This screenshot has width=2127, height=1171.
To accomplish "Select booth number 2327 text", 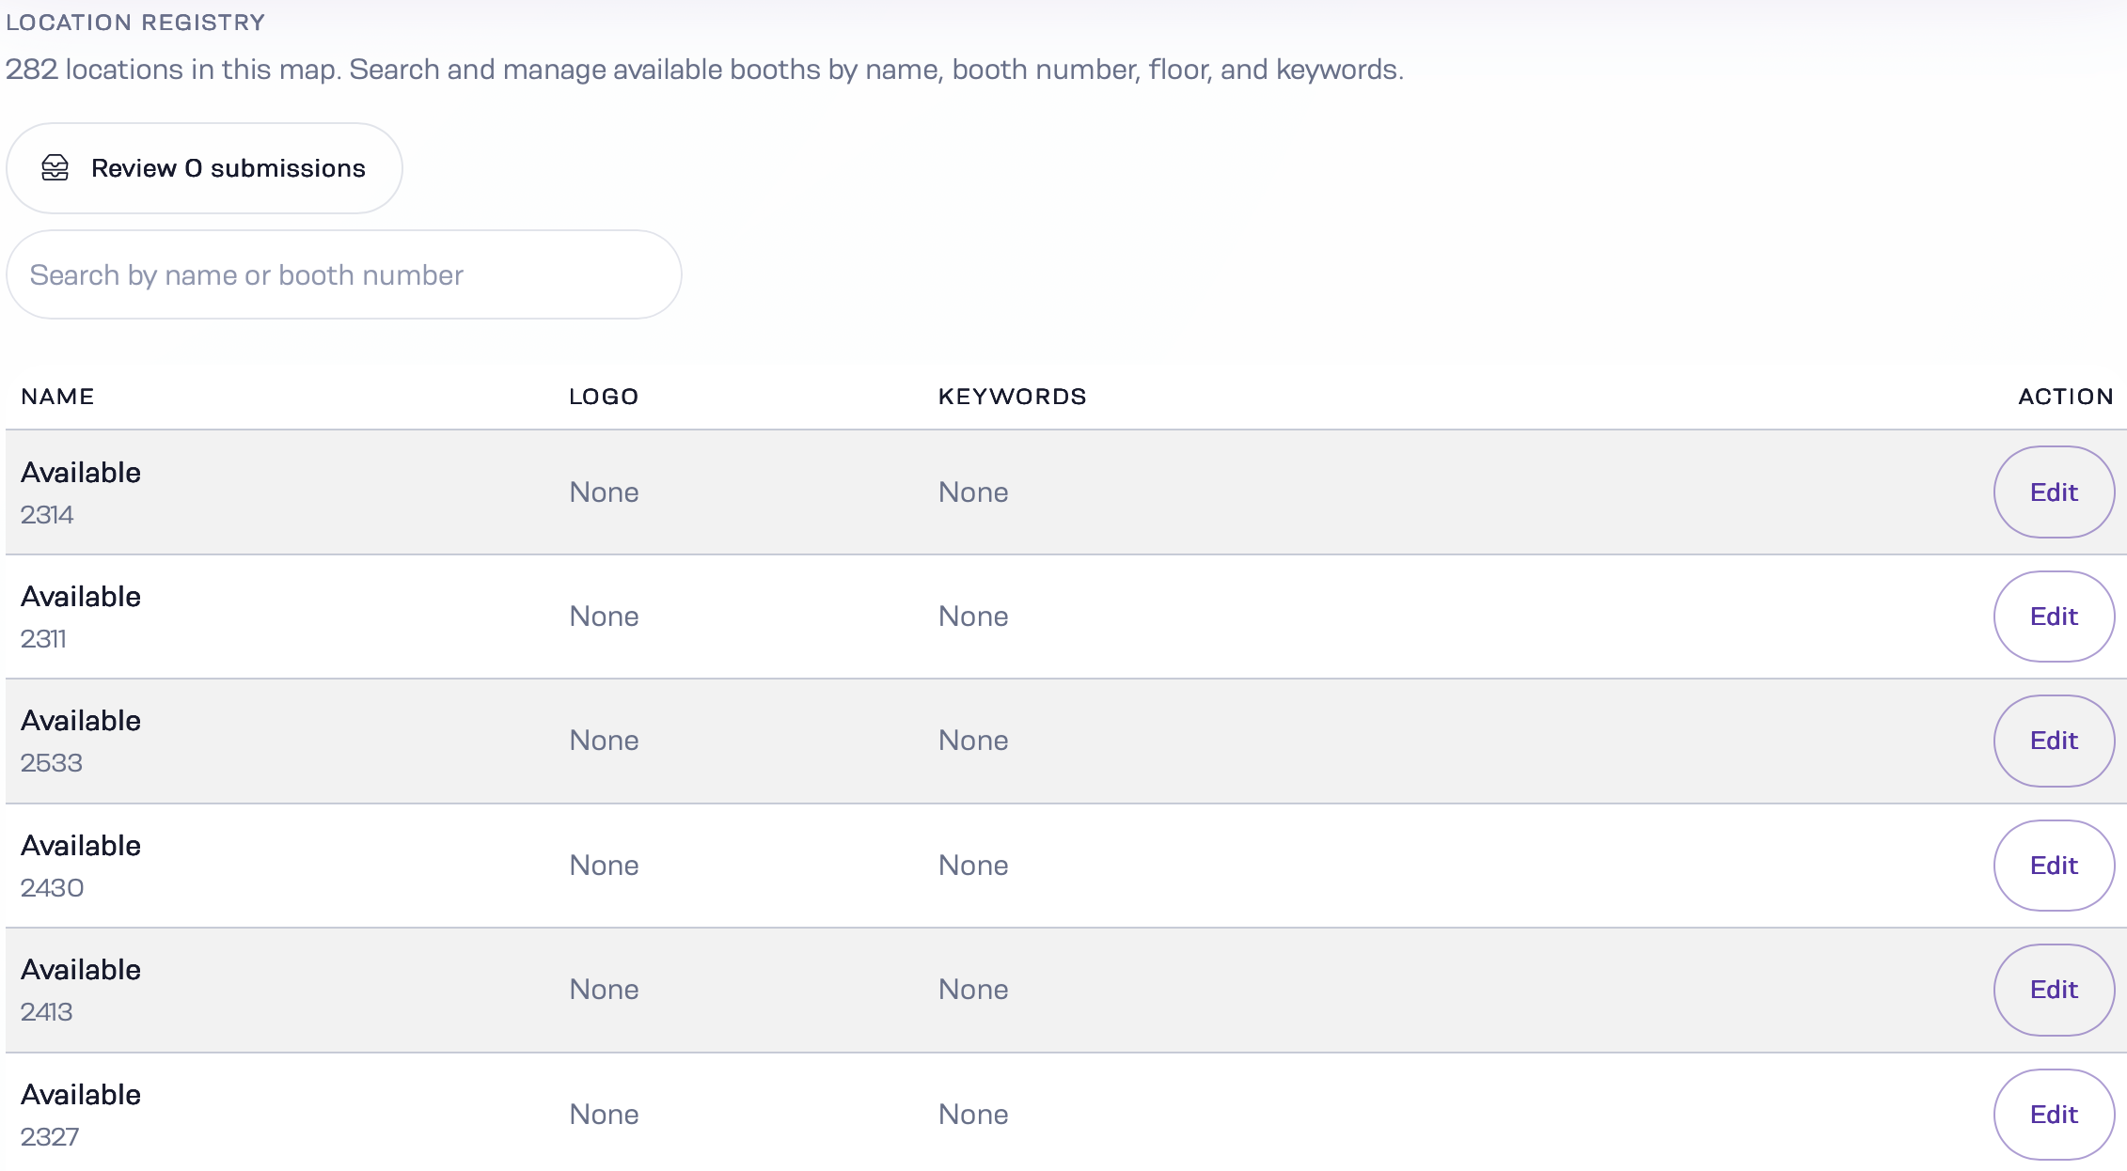I will pyautogui.click(x=50, y=1137).
